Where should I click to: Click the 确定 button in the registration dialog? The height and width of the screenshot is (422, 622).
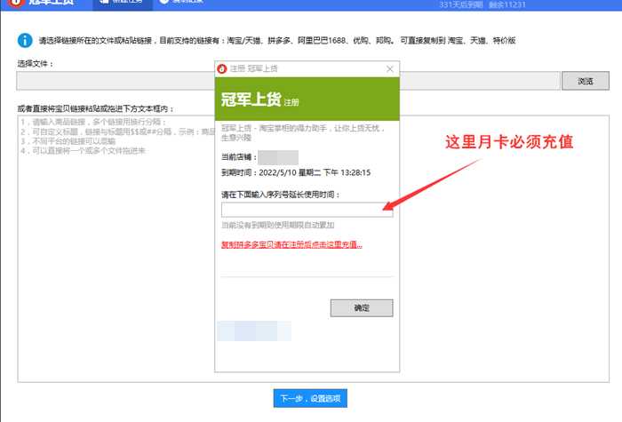pyautogui.click(x=361, y=308)
